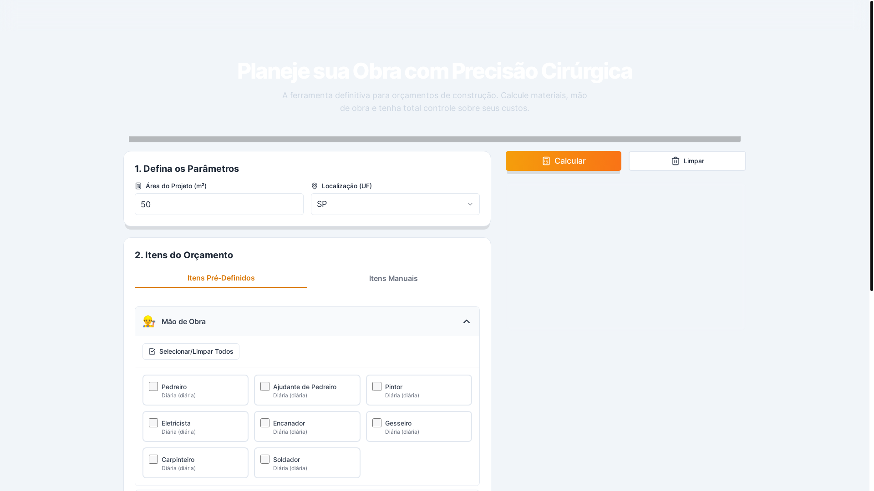Viewport: 874px width, 491px height.
Task: Click the Pedreiro label text
Action: click(x=174, y=387)
